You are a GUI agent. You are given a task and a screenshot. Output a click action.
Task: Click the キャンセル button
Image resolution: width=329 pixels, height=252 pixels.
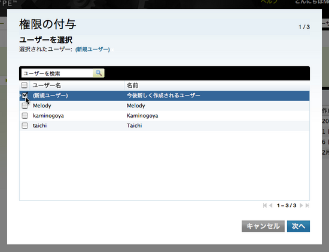(x=263, y=226)
